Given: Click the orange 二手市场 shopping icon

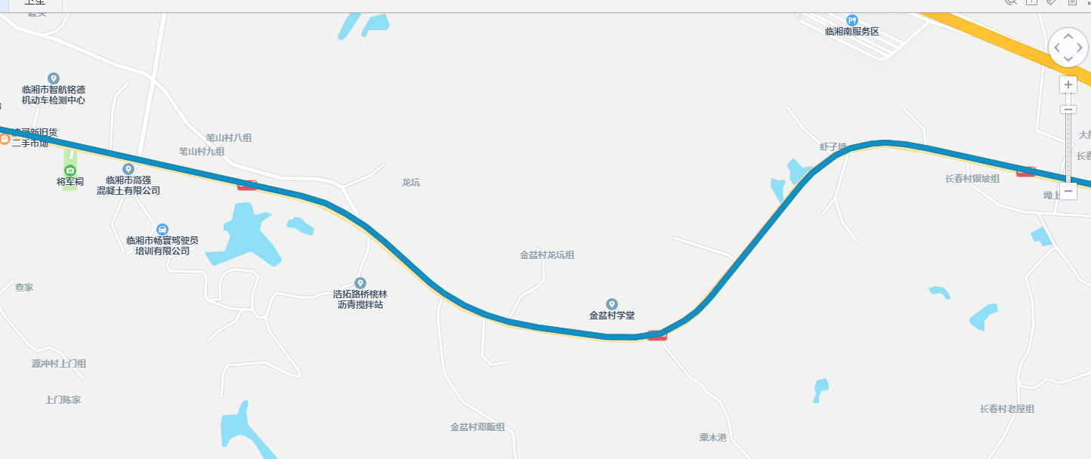Looking at the screenshot, I should pyautogui.click(x=4, y=139).
